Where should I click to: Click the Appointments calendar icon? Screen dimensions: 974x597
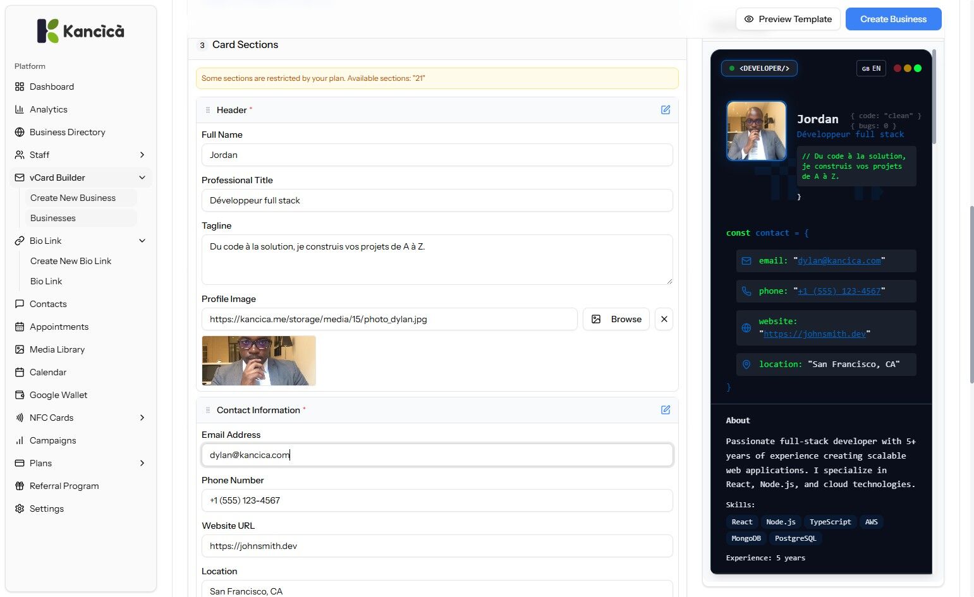pos(20,327)
